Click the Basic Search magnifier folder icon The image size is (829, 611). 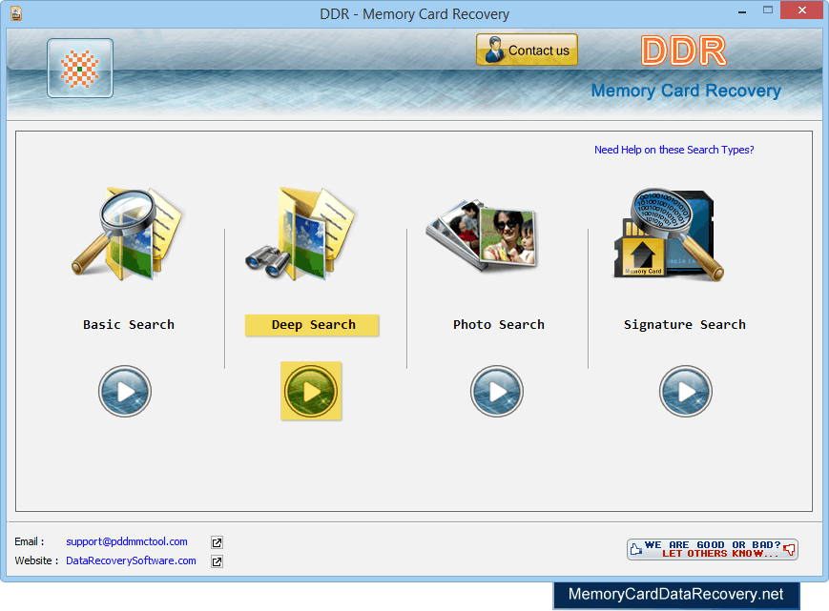(127, 234)
